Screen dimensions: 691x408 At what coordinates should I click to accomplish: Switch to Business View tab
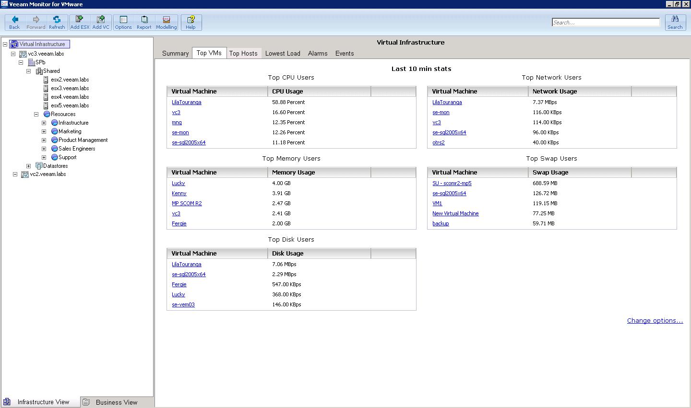[117, 402]
